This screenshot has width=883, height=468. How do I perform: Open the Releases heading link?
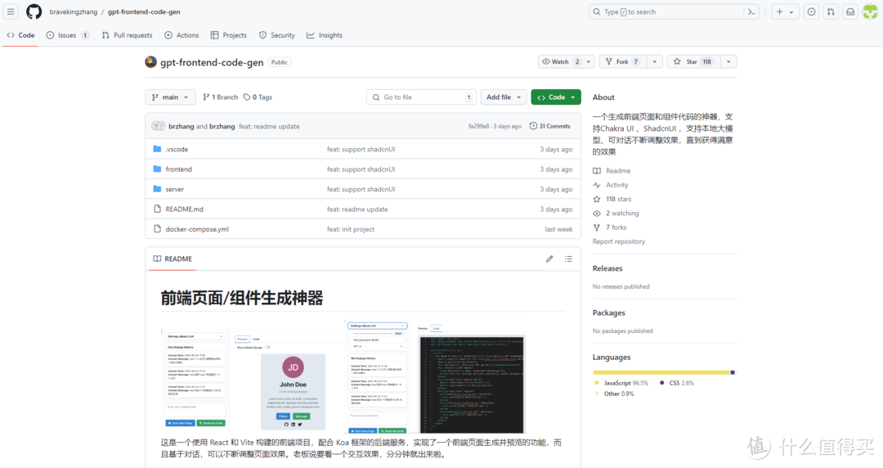(607, 268)
